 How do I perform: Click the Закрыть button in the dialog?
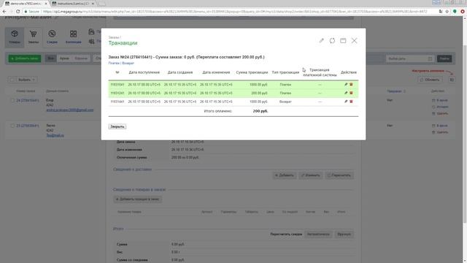117,126
